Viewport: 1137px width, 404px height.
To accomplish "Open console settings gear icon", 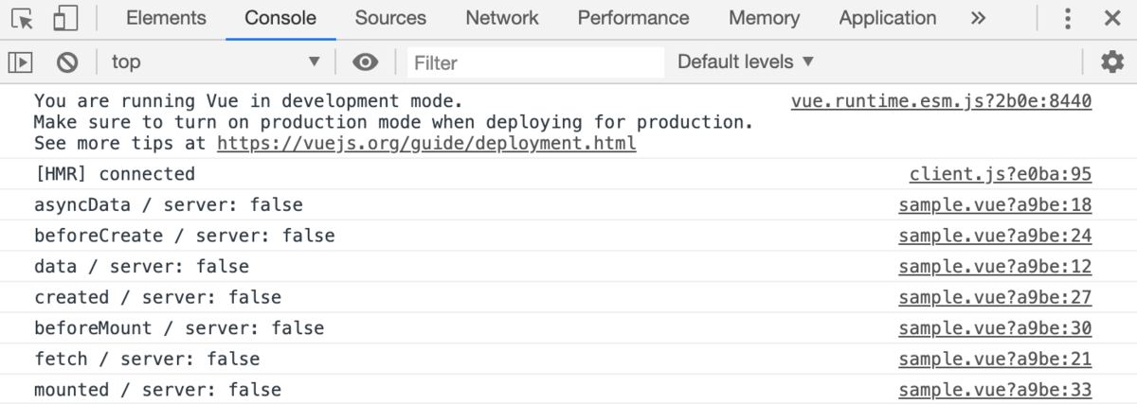I will [x=1112, y=62].
